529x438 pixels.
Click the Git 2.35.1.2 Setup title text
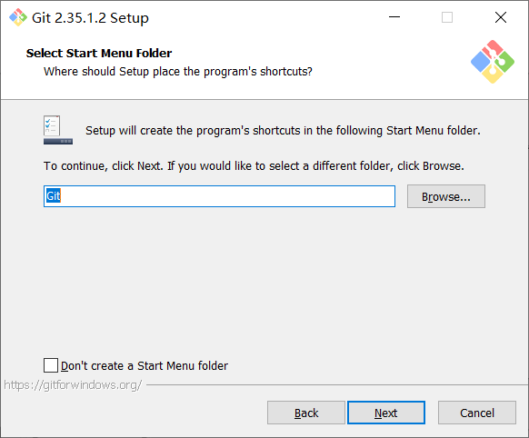coord(90,18)
